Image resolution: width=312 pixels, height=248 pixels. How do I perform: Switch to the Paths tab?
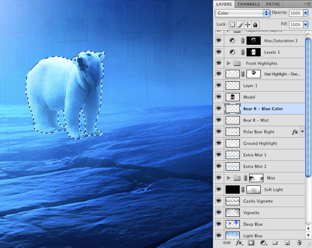pos(273,4)
